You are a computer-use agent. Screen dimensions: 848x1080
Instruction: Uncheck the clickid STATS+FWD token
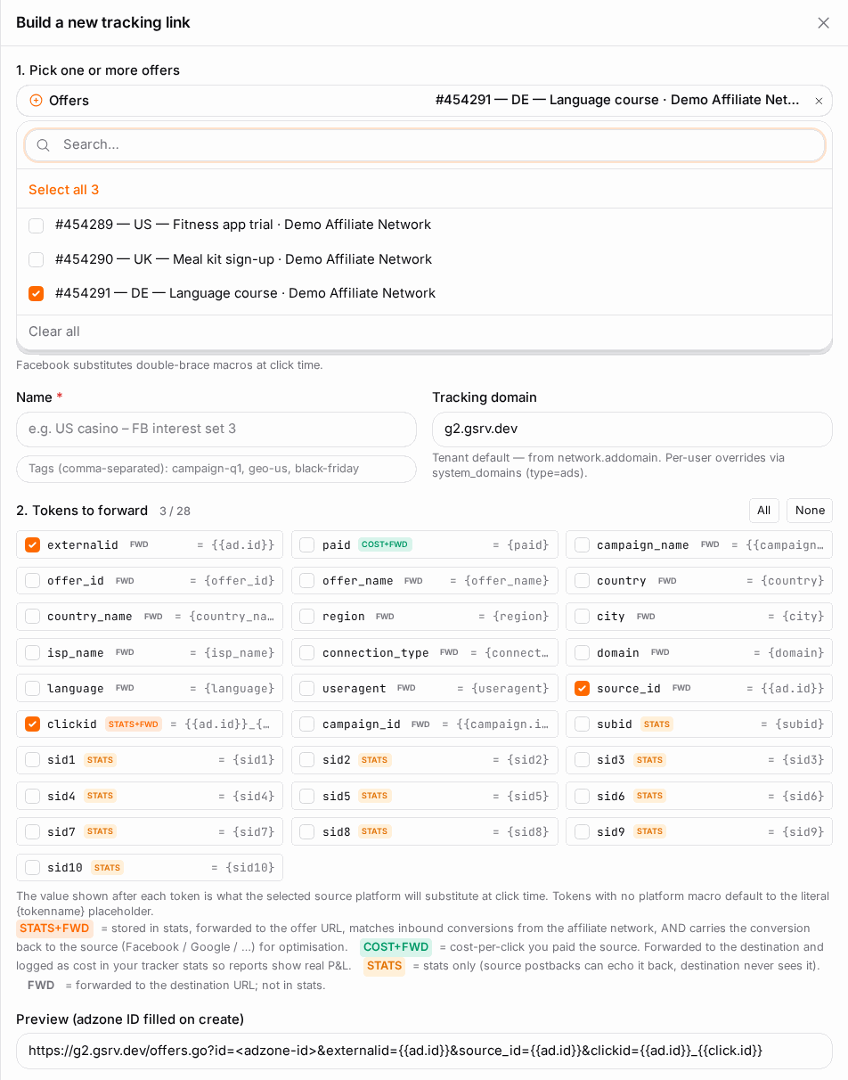(x=33, y=724)
